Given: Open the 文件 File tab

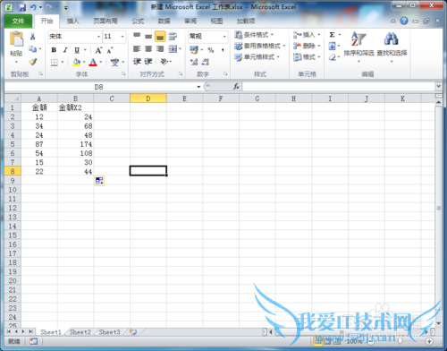Looking at the screenshot, I should click(x=18, y=21).
